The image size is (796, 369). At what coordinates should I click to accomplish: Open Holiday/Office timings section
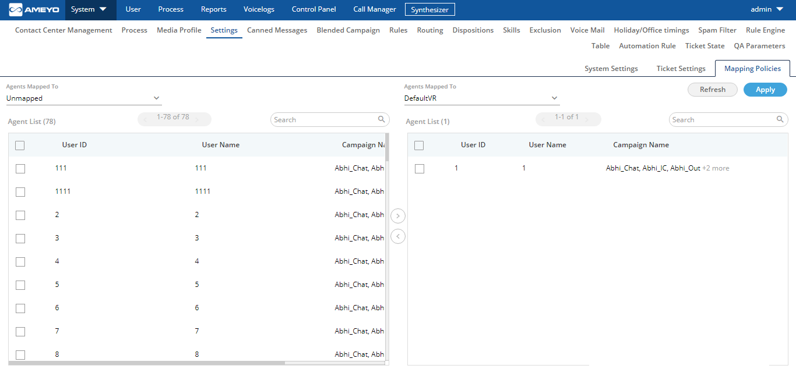(x=651, y=30)
